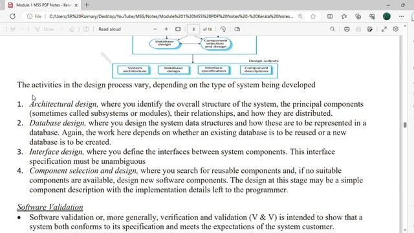Select the Module 1 MSS PDF Notes tab
Image resolution: width=414 pixels, height=233 pixels.
point(43,5)
